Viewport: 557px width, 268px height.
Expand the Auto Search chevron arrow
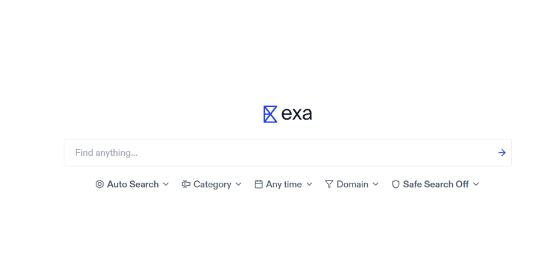coord(166,184)
